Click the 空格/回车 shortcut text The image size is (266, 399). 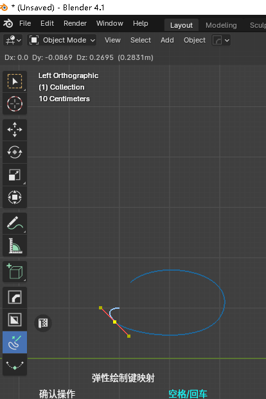click(x=188, y=394)
